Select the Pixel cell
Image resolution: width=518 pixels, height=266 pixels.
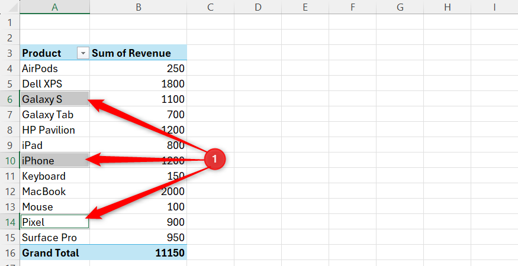coord(55,222)
